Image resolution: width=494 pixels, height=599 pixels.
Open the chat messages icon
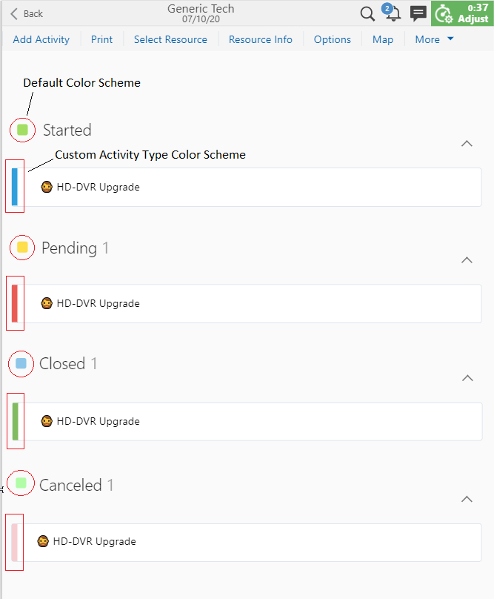click(418, 13)
